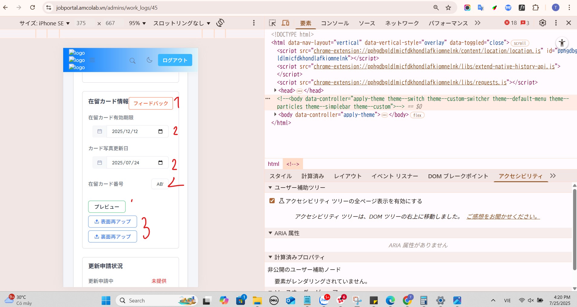Switch to the パフォーマンス tab
The image size is (577, 307).
[448, 23]
